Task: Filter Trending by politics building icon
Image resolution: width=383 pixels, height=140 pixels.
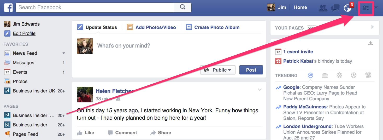Action: point(325,75)
